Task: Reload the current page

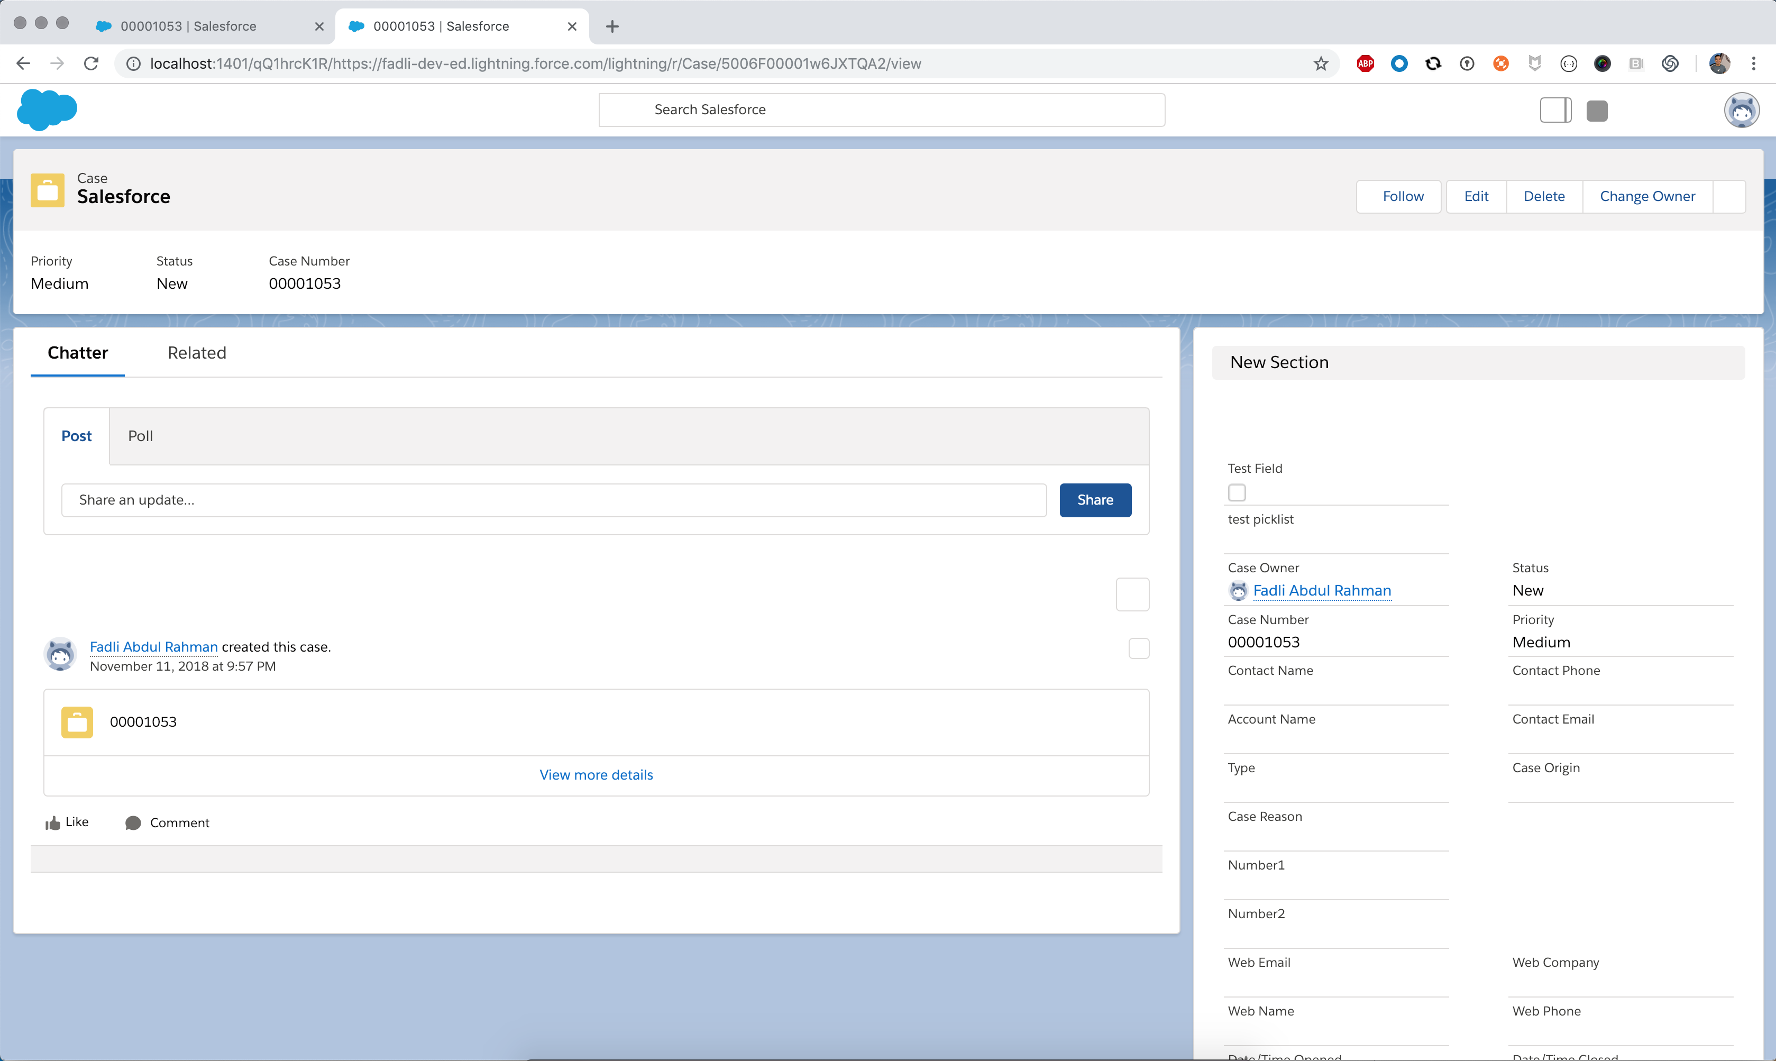Action: 91,63
